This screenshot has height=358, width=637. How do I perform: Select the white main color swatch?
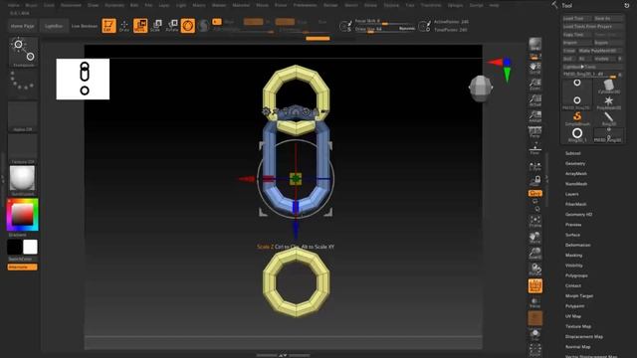30,247
